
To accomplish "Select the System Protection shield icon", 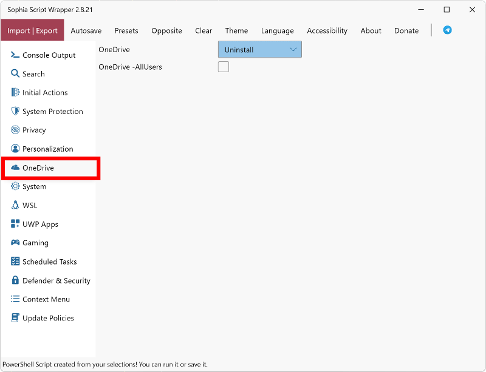I will point(15,112).
